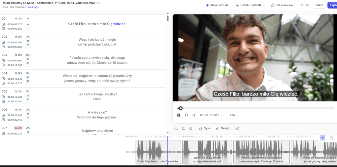Zoom the timeline with the magnifier icon
337x167 pixels.
(331, 138)
